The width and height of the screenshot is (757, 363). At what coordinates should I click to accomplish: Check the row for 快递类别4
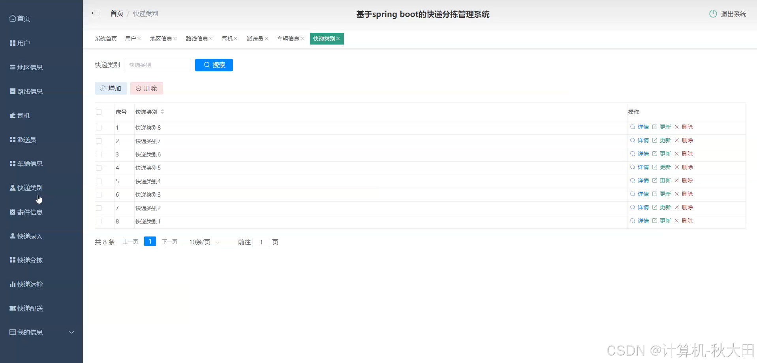pyautogui.click(x=99, y=181)
